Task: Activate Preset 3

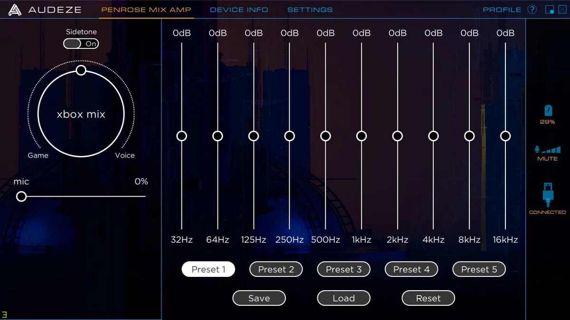Action: point(343,269)
